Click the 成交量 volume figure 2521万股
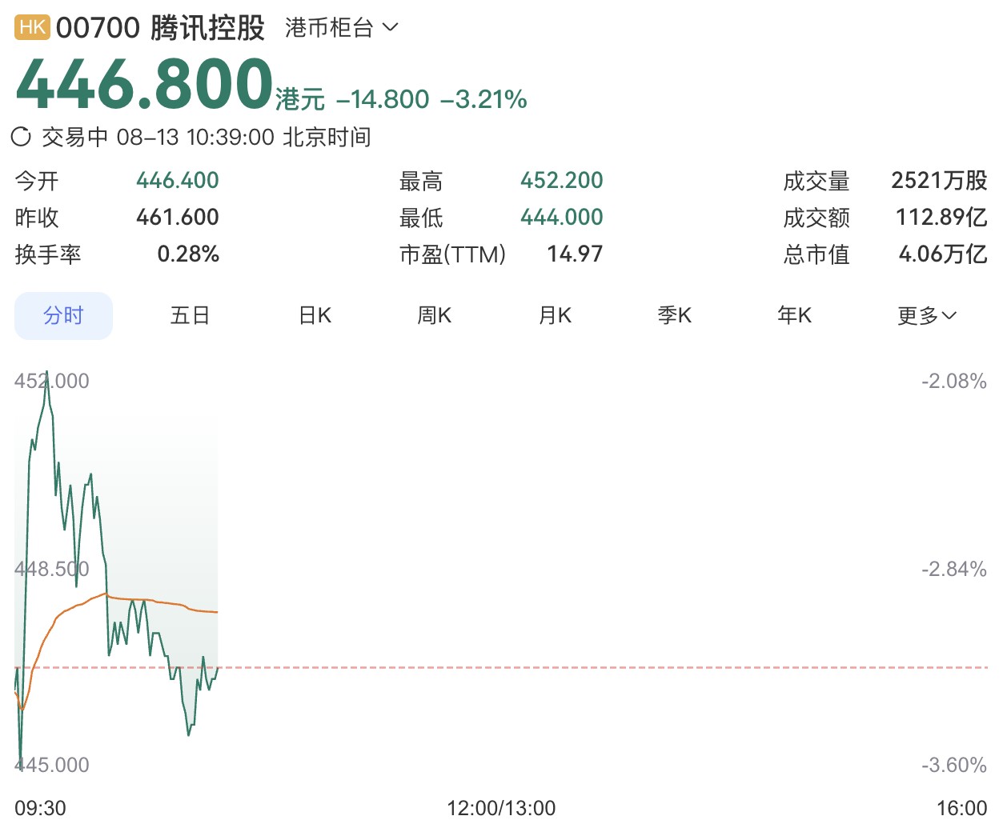Image resolution: width=1007 pixels, height=832 pixels. (939, 181)
